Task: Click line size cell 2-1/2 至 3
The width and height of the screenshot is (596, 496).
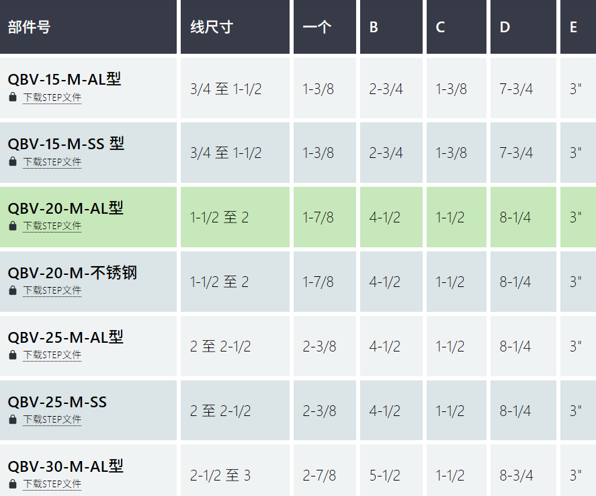Action: [x=220, y=476]
